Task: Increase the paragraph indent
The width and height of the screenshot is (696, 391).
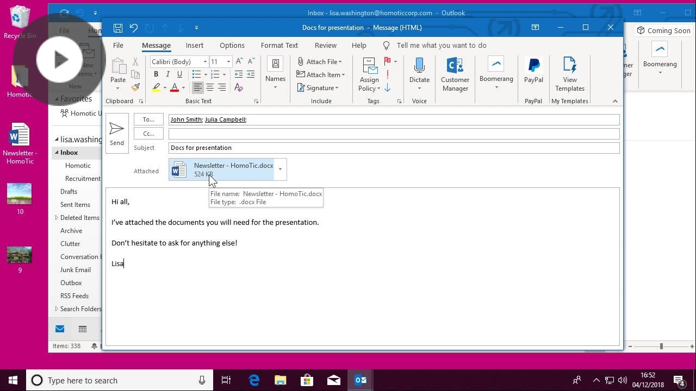Action: (251, 74)
